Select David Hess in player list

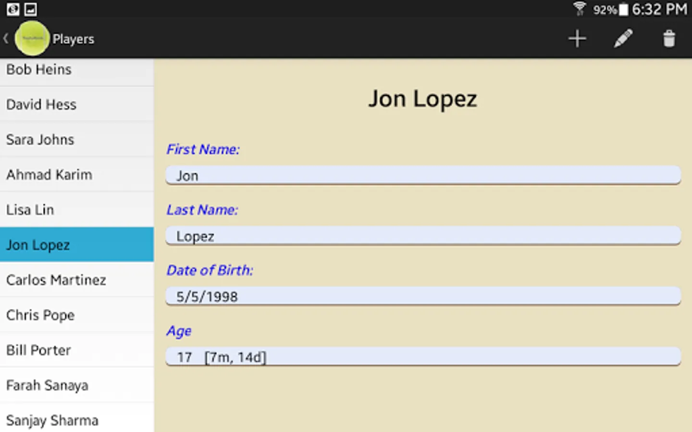[x=77, y=105]
